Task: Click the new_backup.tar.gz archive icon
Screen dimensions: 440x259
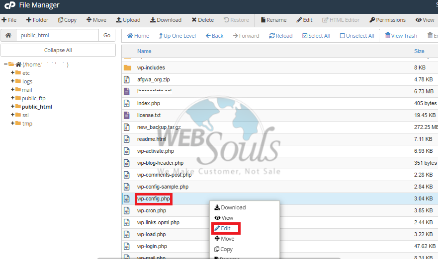Action: pyautogui.click(x=127, y=127)
